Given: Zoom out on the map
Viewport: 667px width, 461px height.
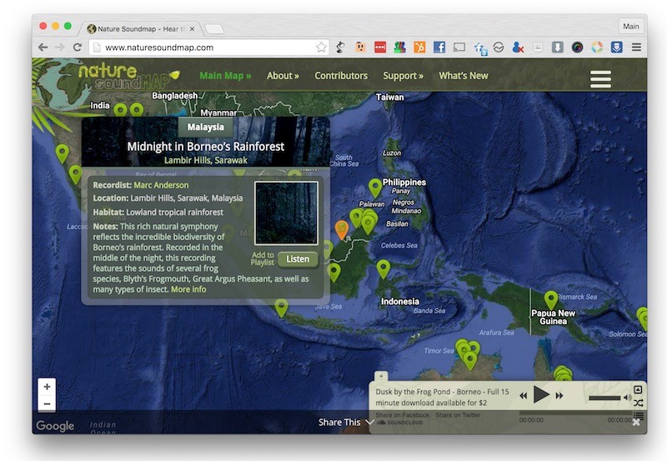Looking at the screenshot, I should point(47,403).
